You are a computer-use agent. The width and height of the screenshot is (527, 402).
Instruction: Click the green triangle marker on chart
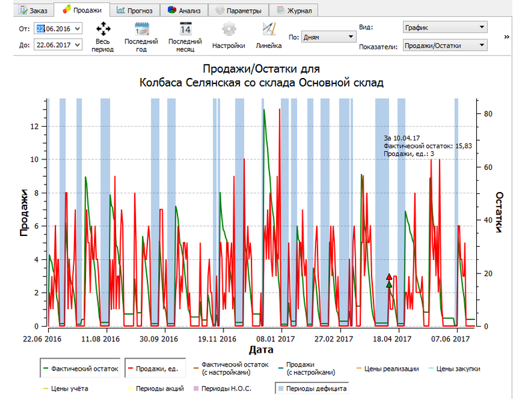(389, 285)
